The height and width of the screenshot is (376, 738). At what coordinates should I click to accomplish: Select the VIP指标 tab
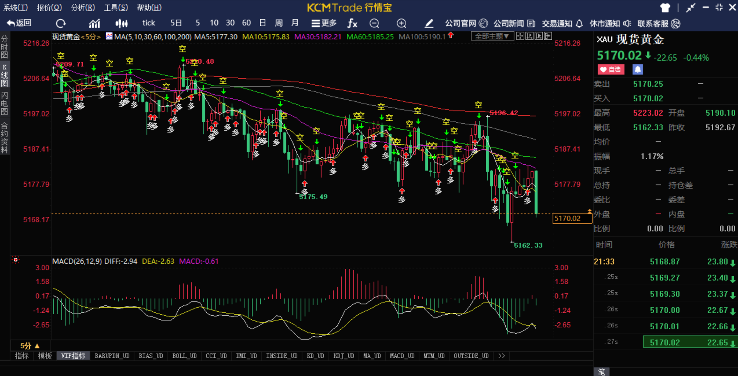73,356
